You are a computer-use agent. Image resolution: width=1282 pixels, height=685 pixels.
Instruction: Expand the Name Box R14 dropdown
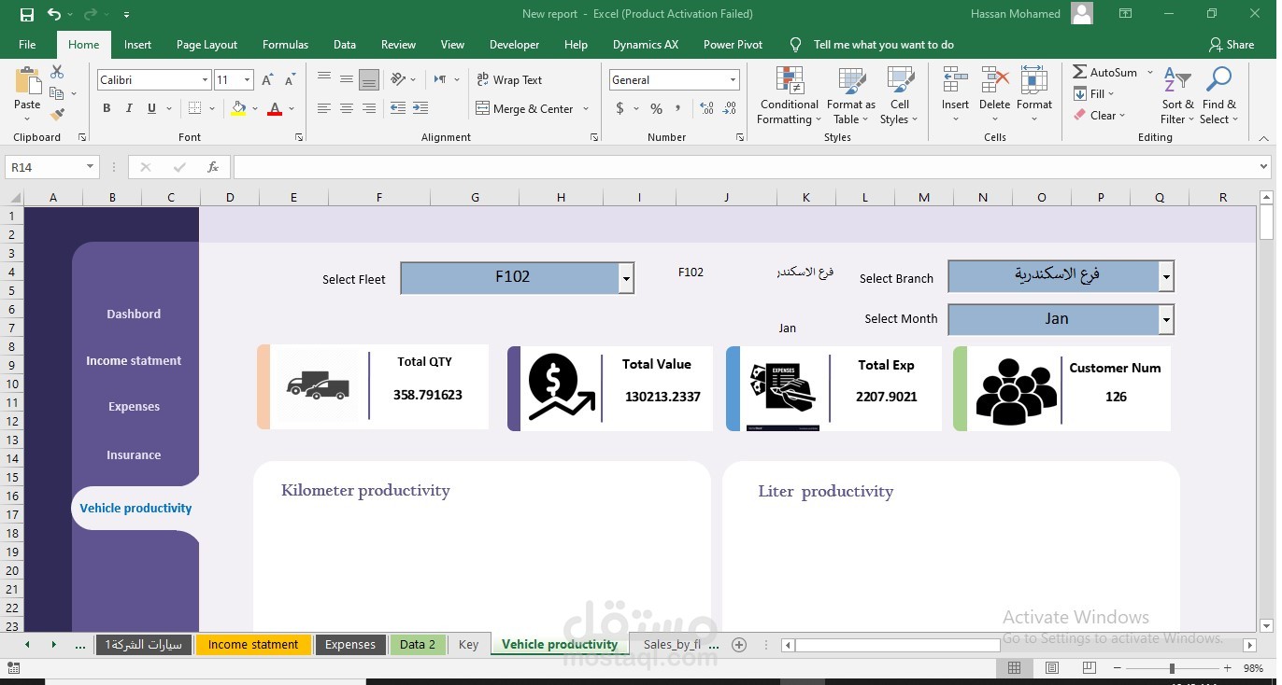point(90,167)
